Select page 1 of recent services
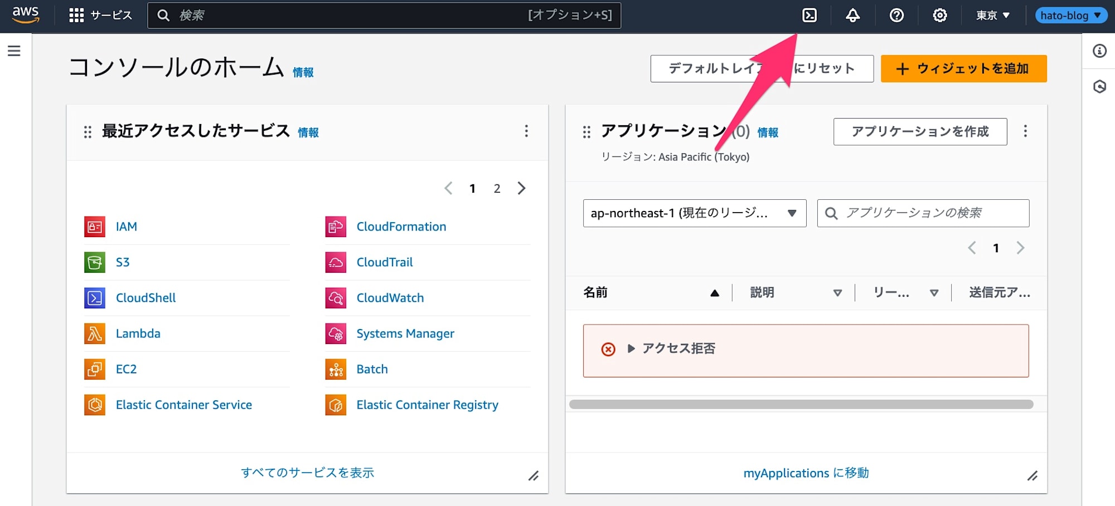Image resolution: width=1115 pixels, height=506 pixels. tap(472, 189)
